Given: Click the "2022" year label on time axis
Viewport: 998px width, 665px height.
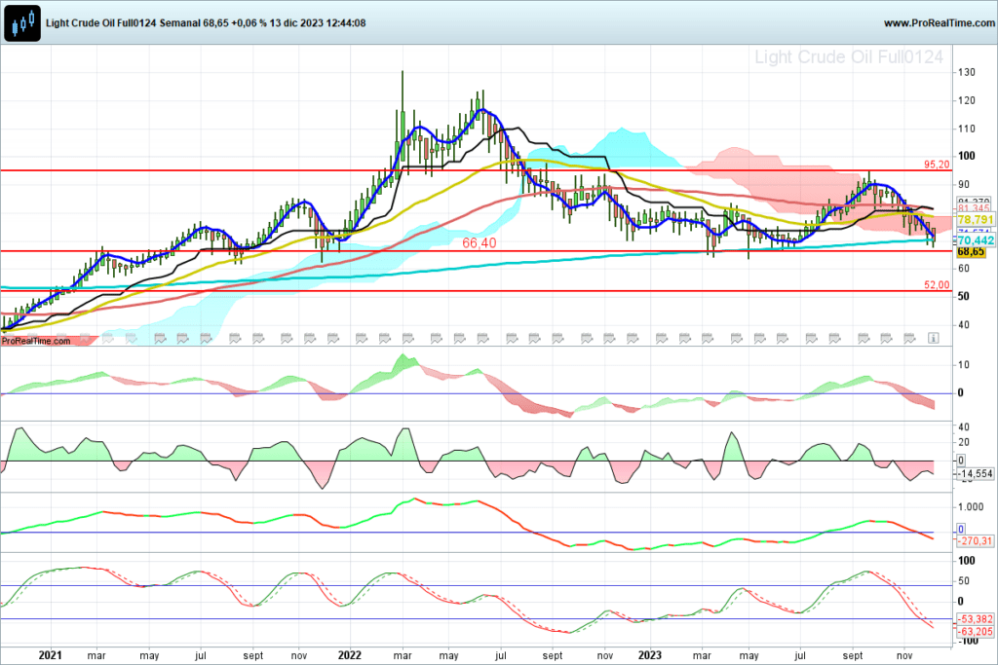Looking at the screenshot, I should pyautogui.click(x=350, y=655).
